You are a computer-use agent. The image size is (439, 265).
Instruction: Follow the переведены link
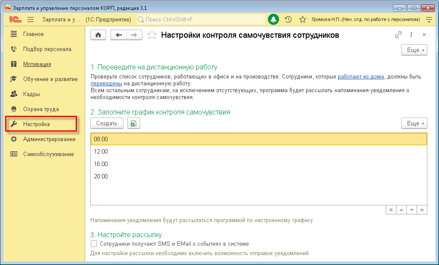[x=106, y=84]
